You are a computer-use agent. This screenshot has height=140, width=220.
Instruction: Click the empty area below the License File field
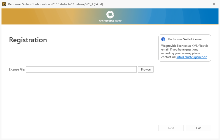coord(81,95)
